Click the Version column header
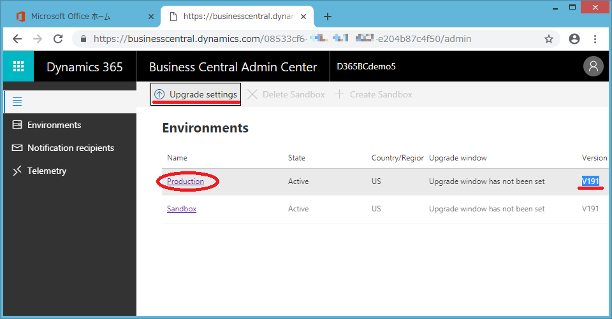612x319 pixels. click(594, 158)
